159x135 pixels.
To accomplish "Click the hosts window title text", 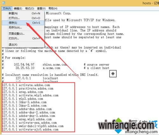I will [151, 3].
